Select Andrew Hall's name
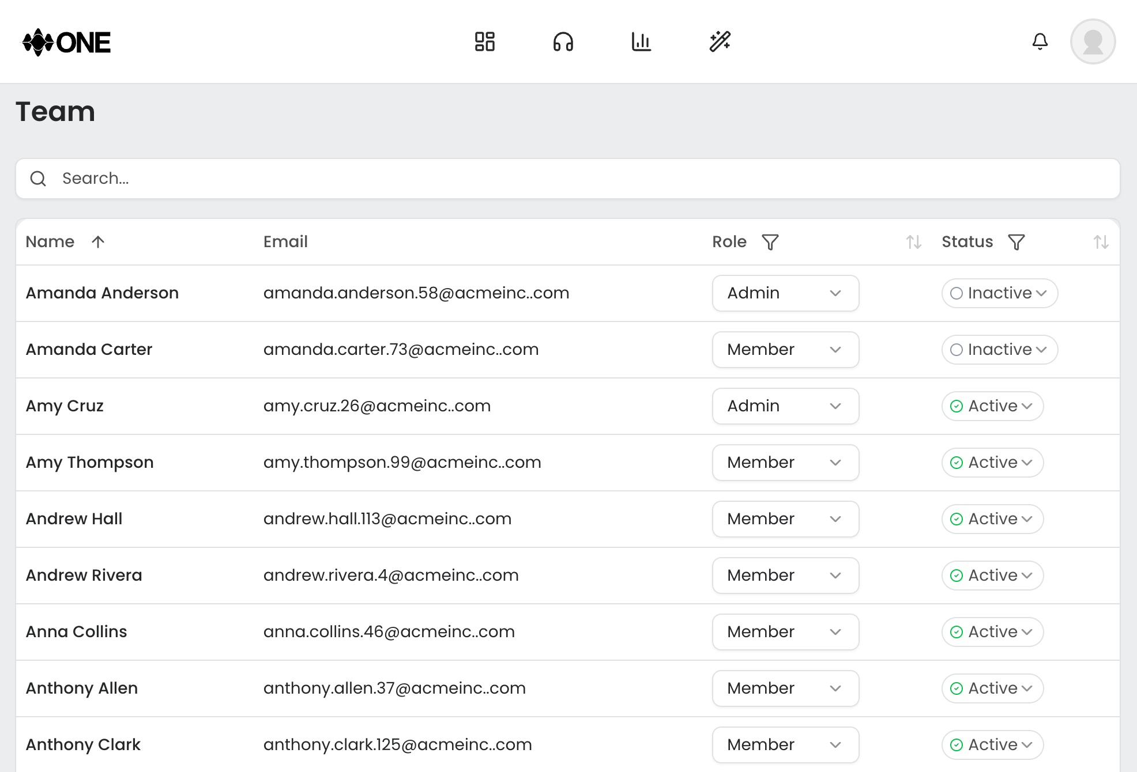This screenshot has height=772, width=1137. click(74, 519)
